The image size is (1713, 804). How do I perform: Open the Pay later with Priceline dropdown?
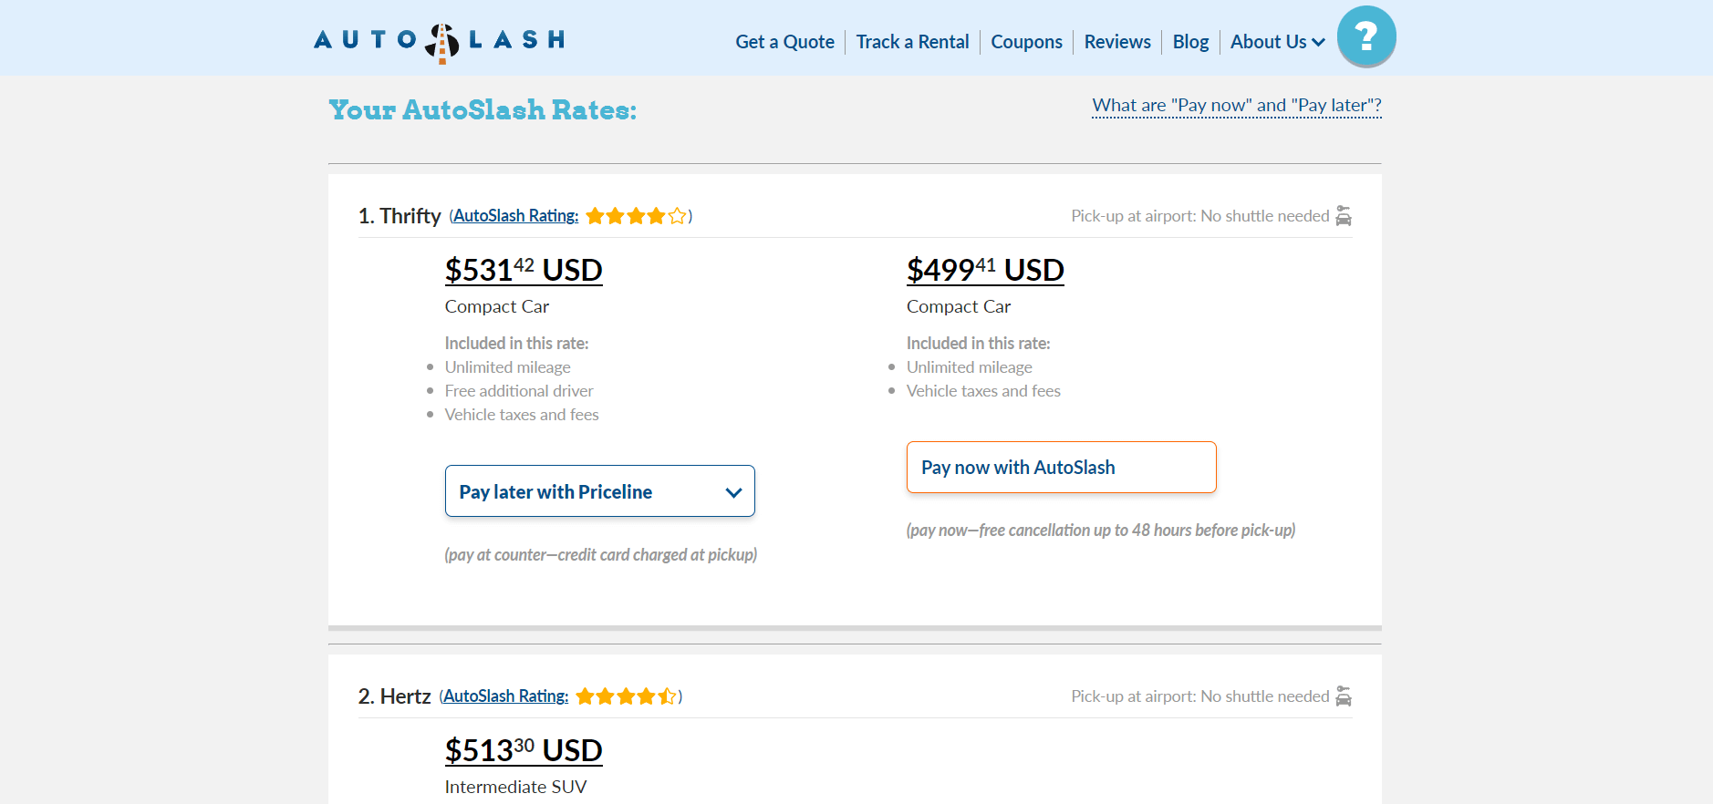click(x=599, y=491)
